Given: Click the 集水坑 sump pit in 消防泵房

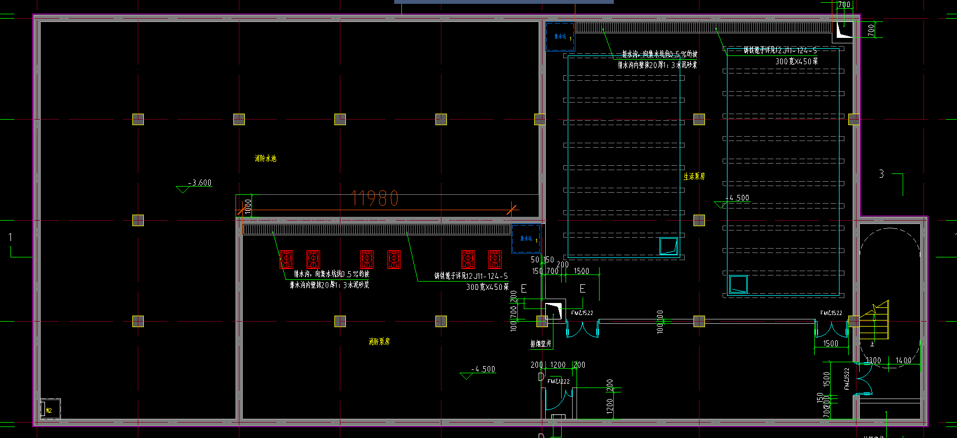Looking at the screenshot, I should pyautogui.click(x=526, y=239).
